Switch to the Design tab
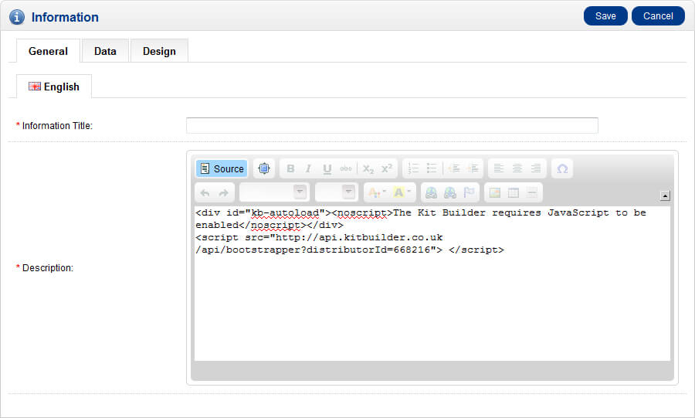 coord(159,51)
